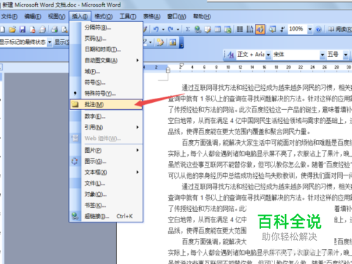Open the Tables and Borders toolbar icon
This screenshot has height=264, width=352.
coord(208,30)
